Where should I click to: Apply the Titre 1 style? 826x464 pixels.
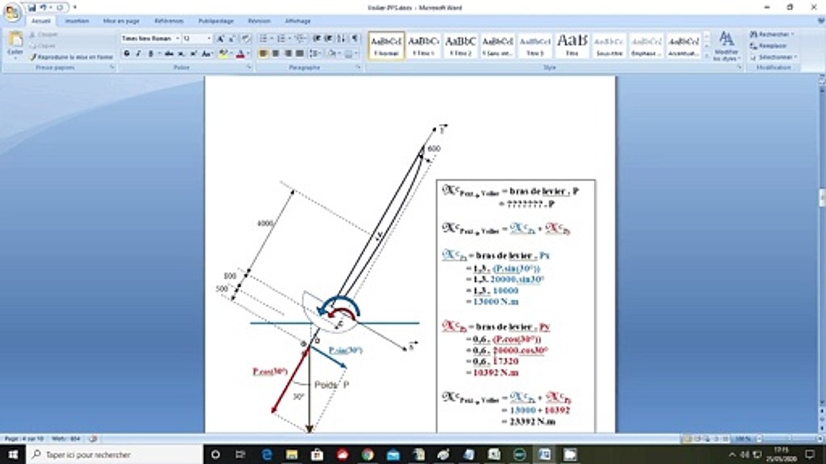coord(424,45)
